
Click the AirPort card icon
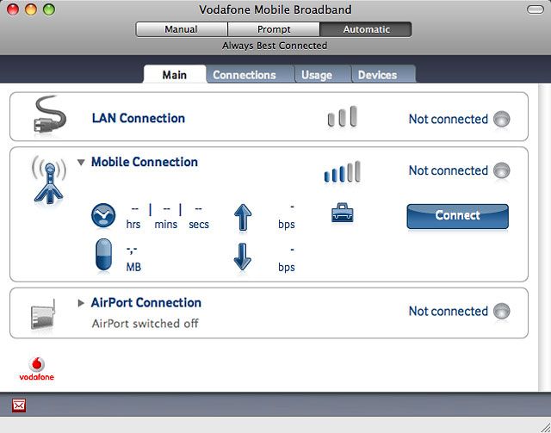[x=43, y=316]
